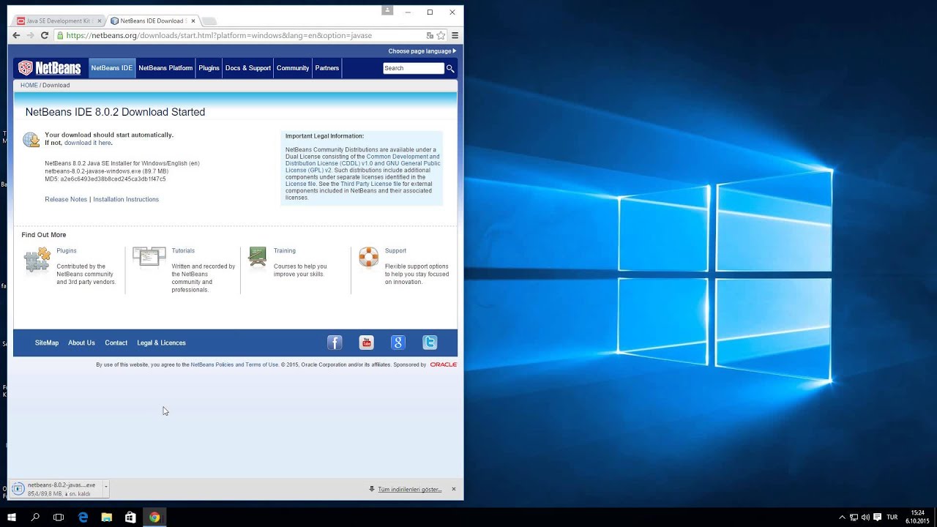This screenshot has width=937, height=527.
Task: Open a new Chrome tab
Action: (x=209, y=20)
